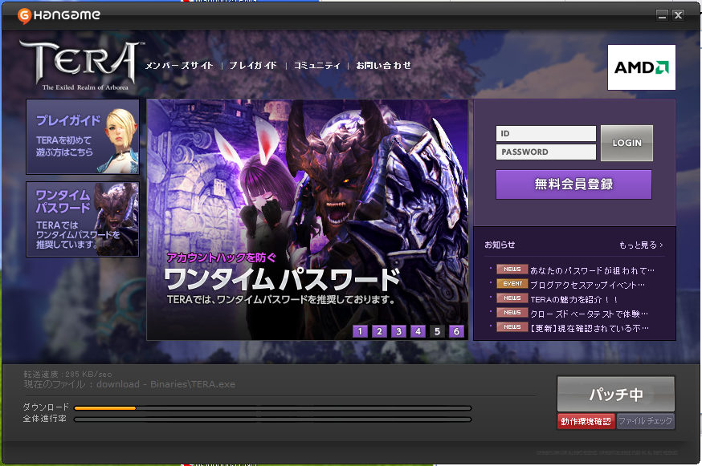The image size is (702, 466).
Task: Click the 動作環境確認 button
Action: click(586, 421)
